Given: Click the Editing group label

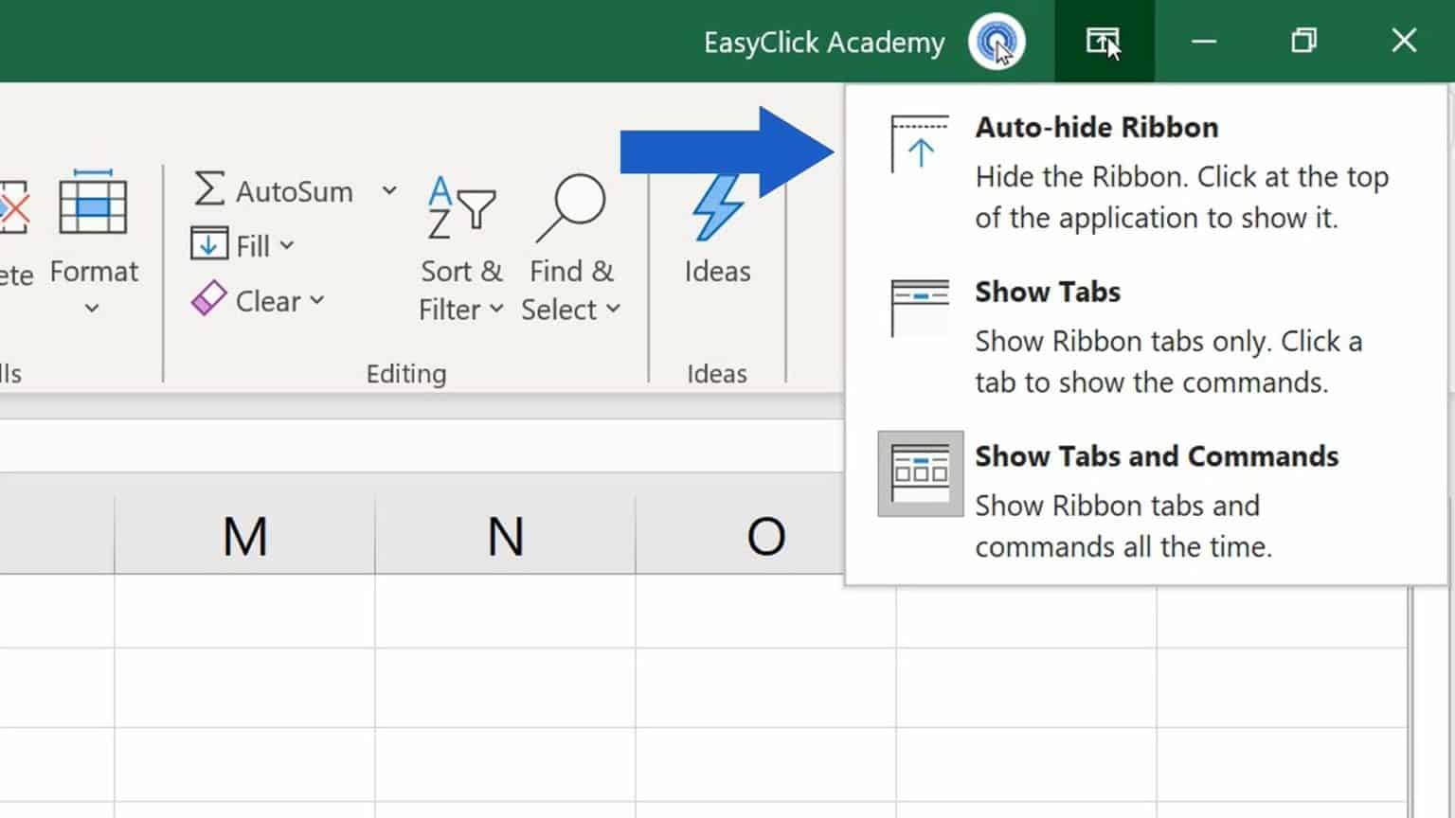Looking at the screenshot, I should (405, 373).
